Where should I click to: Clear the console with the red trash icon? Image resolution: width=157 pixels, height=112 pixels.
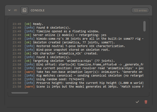(x=146, y=102)
